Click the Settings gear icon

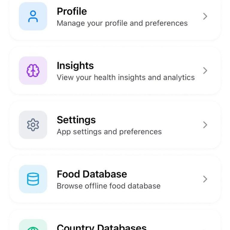[33, 125]
